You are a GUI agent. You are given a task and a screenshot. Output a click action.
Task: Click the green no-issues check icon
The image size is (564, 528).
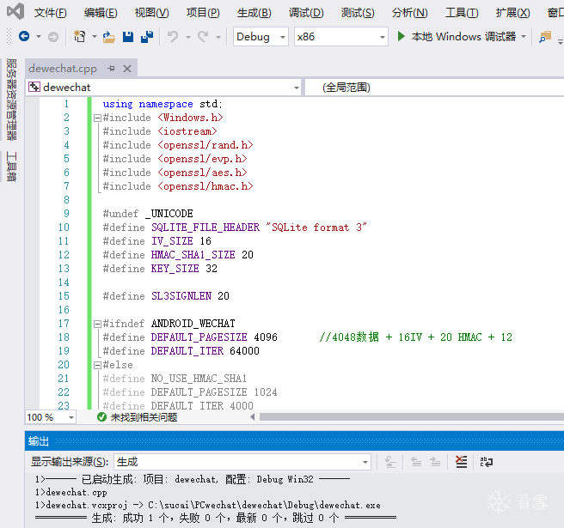[101, 417]
